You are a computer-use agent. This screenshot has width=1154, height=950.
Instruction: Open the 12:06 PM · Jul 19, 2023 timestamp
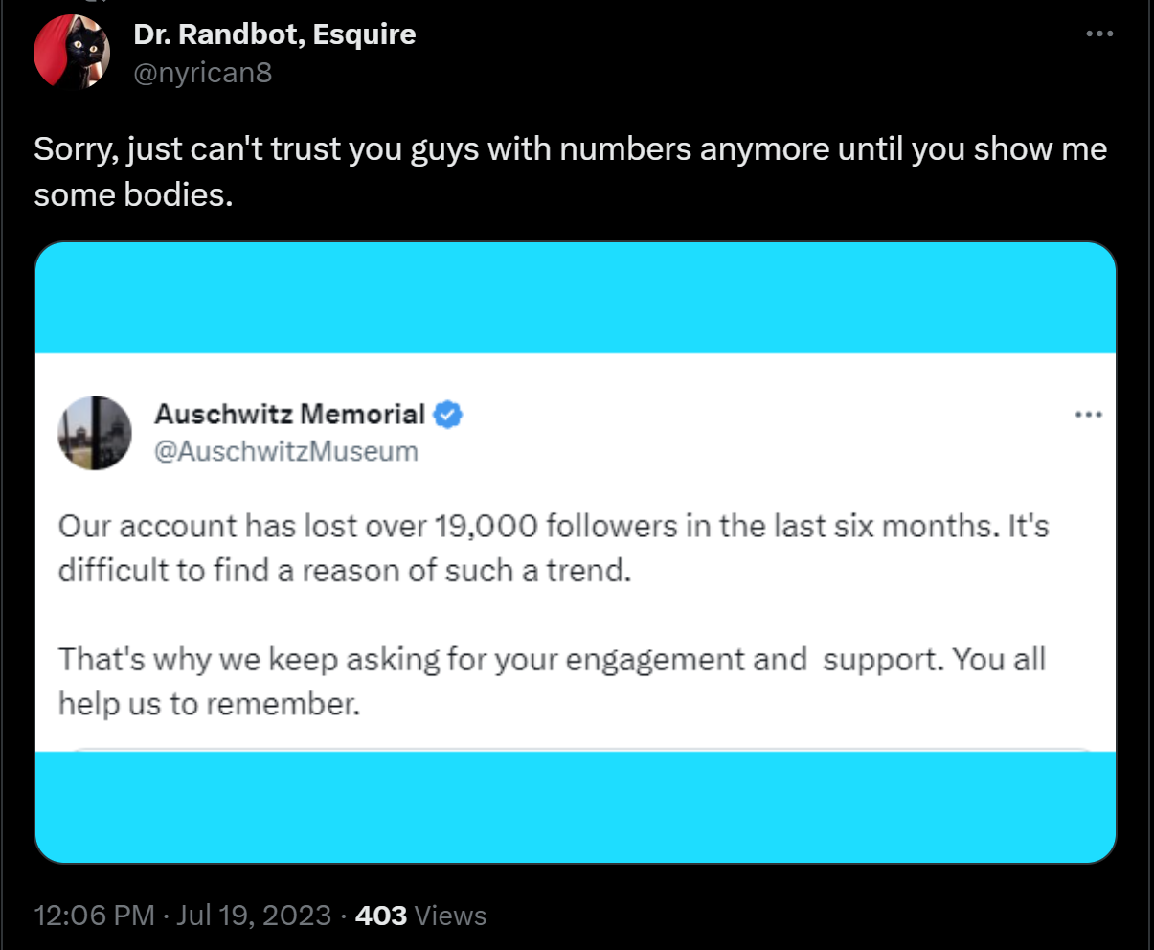coord(182,916)
